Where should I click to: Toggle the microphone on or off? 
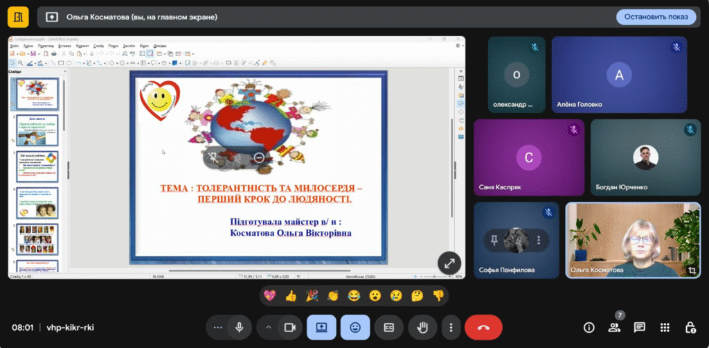click(239, 327)
